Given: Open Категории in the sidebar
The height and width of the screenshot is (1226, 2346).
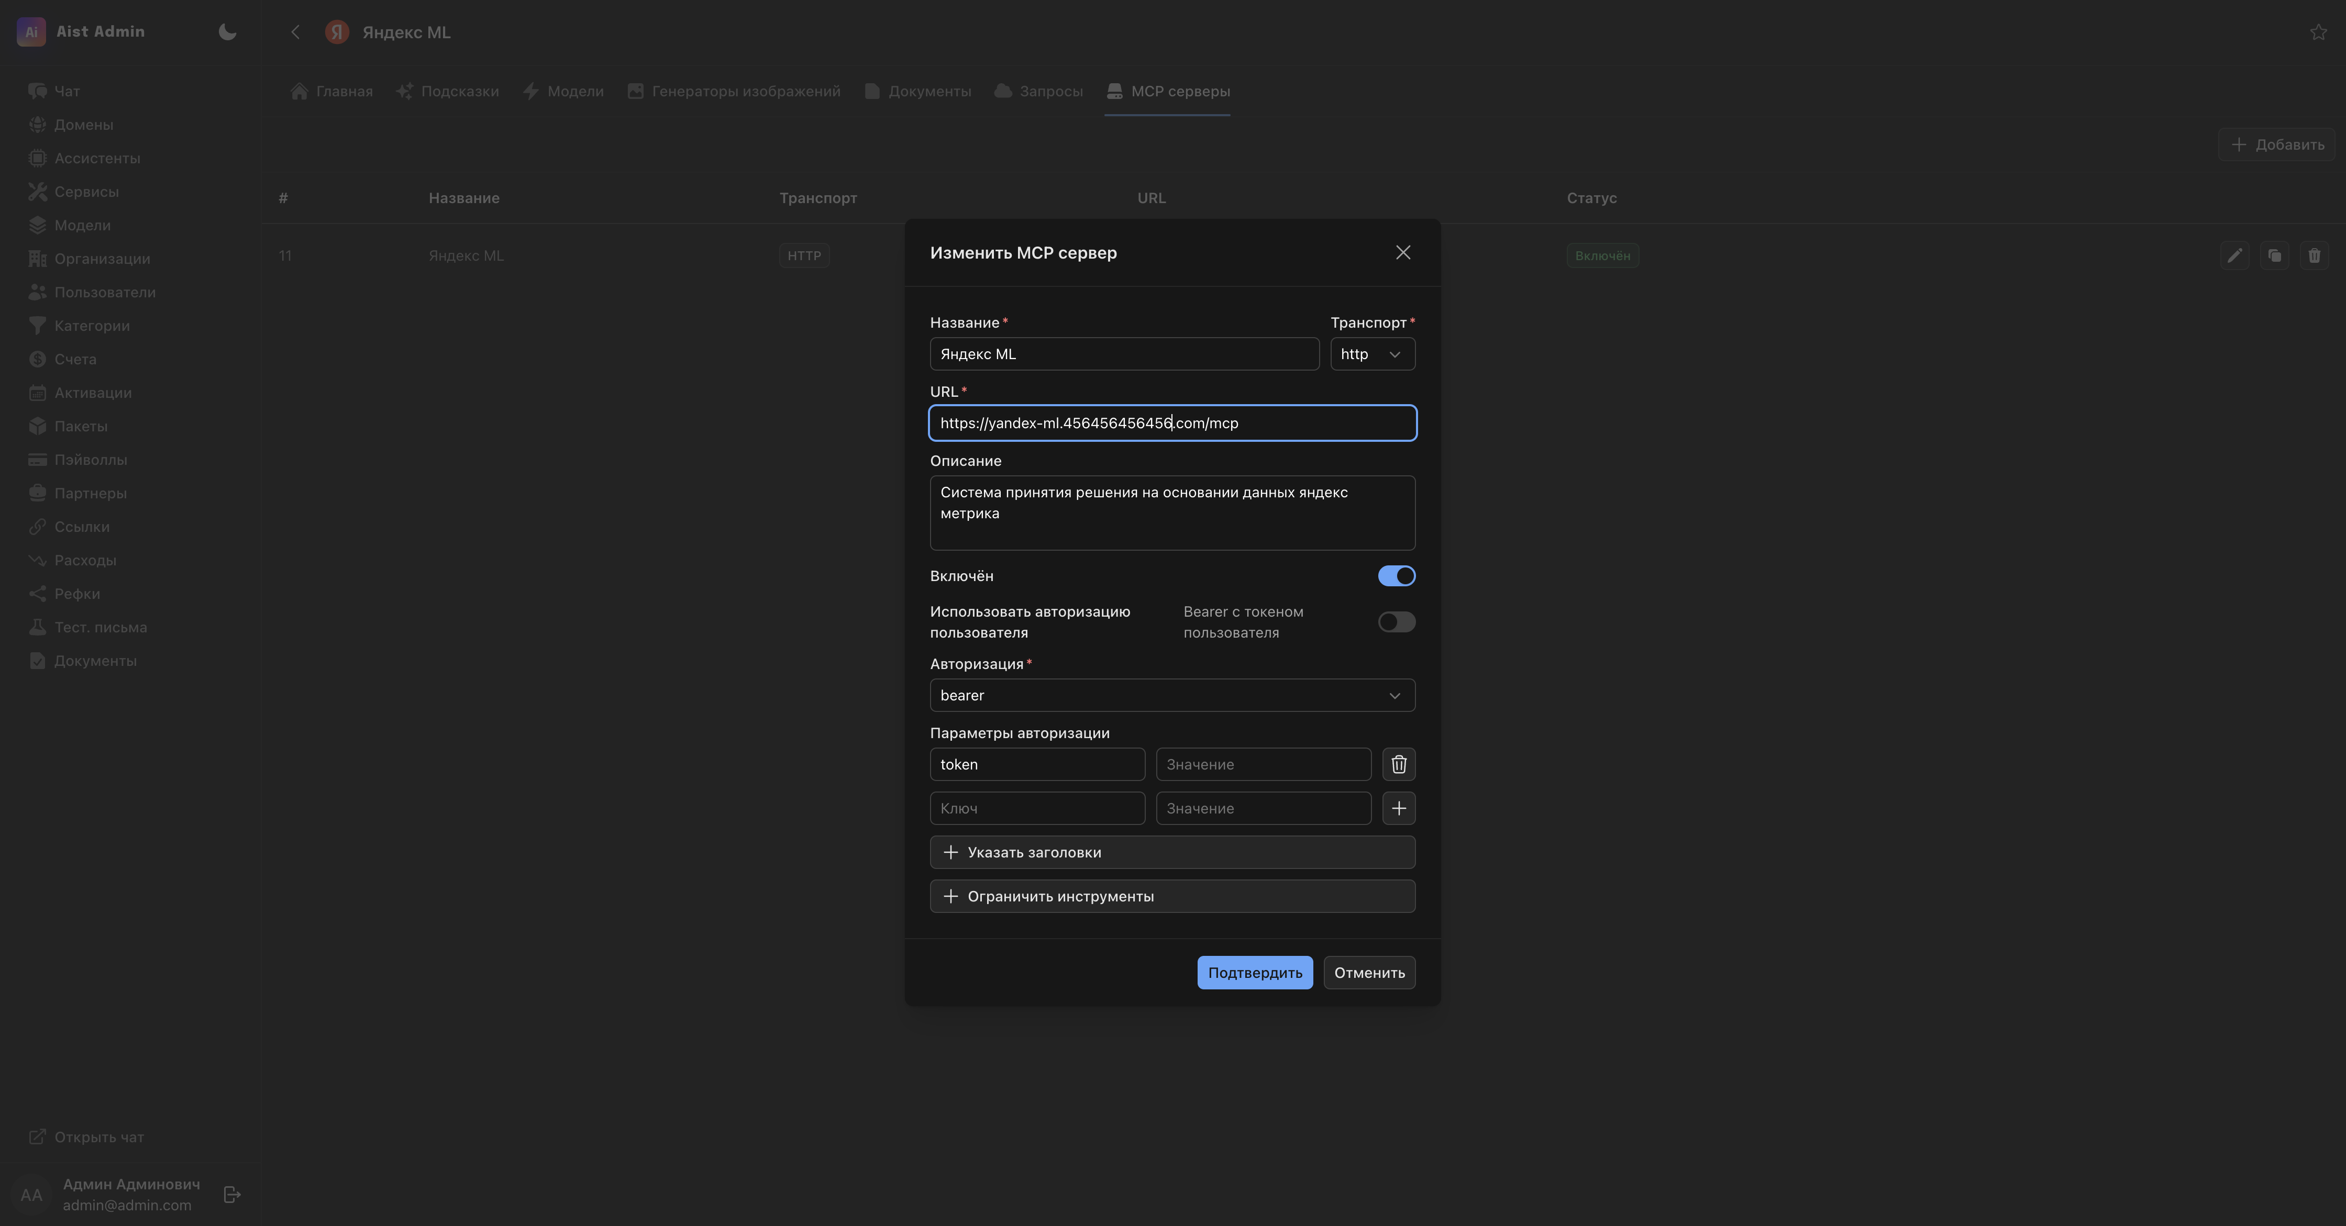Looking at the screenshot, I should [79, 326].
